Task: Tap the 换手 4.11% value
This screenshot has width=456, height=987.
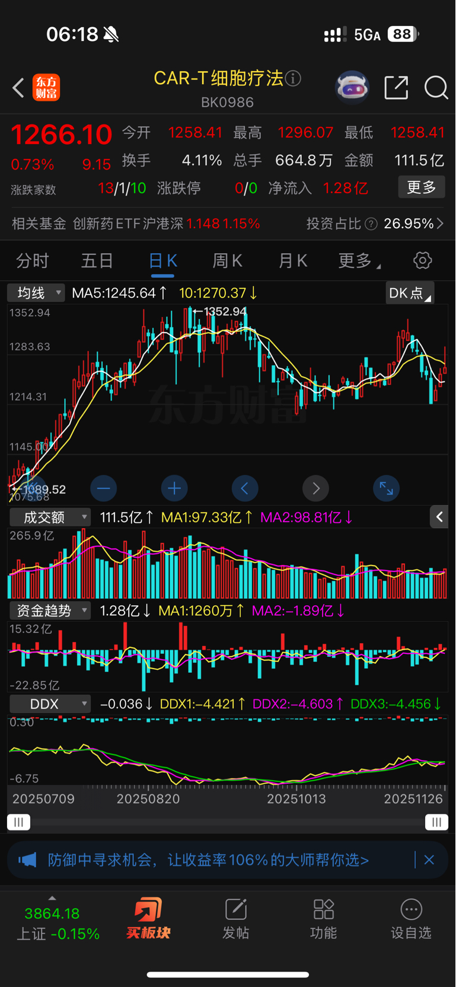Action: 202,161
